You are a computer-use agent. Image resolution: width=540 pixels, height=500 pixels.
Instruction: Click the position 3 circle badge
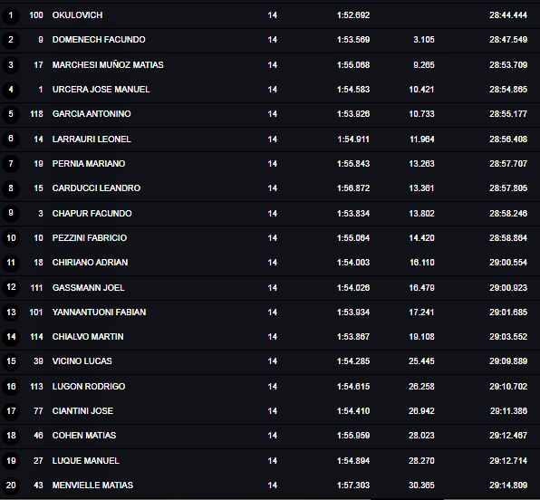pyautogui.click(x=11, y=64)
